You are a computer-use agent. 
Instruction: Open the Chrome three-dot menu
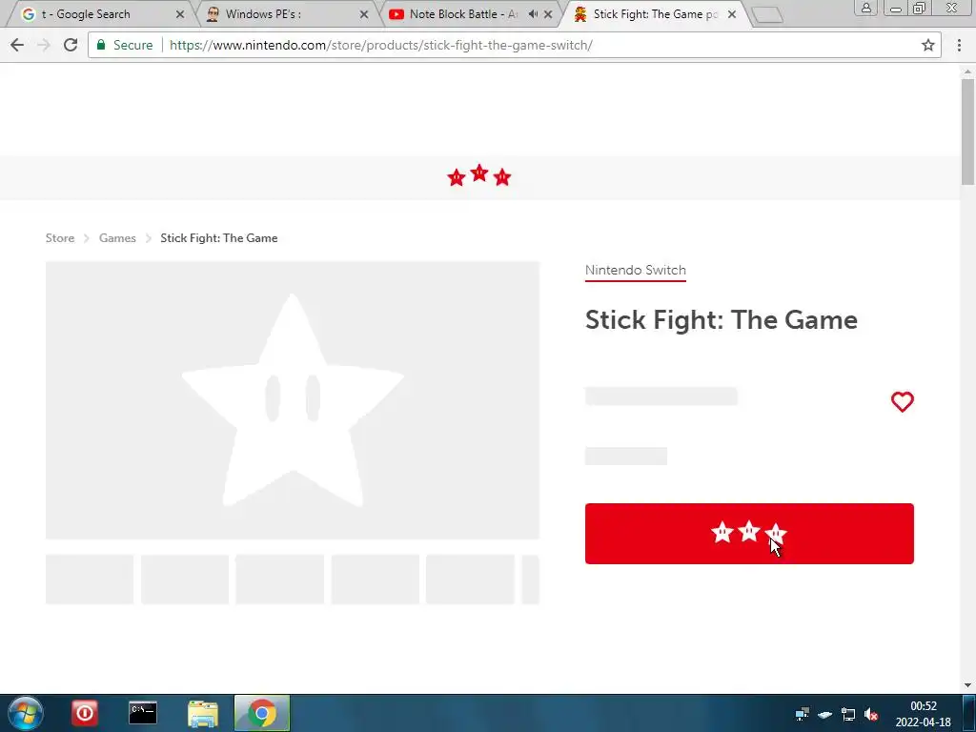(x=959, y=45)
